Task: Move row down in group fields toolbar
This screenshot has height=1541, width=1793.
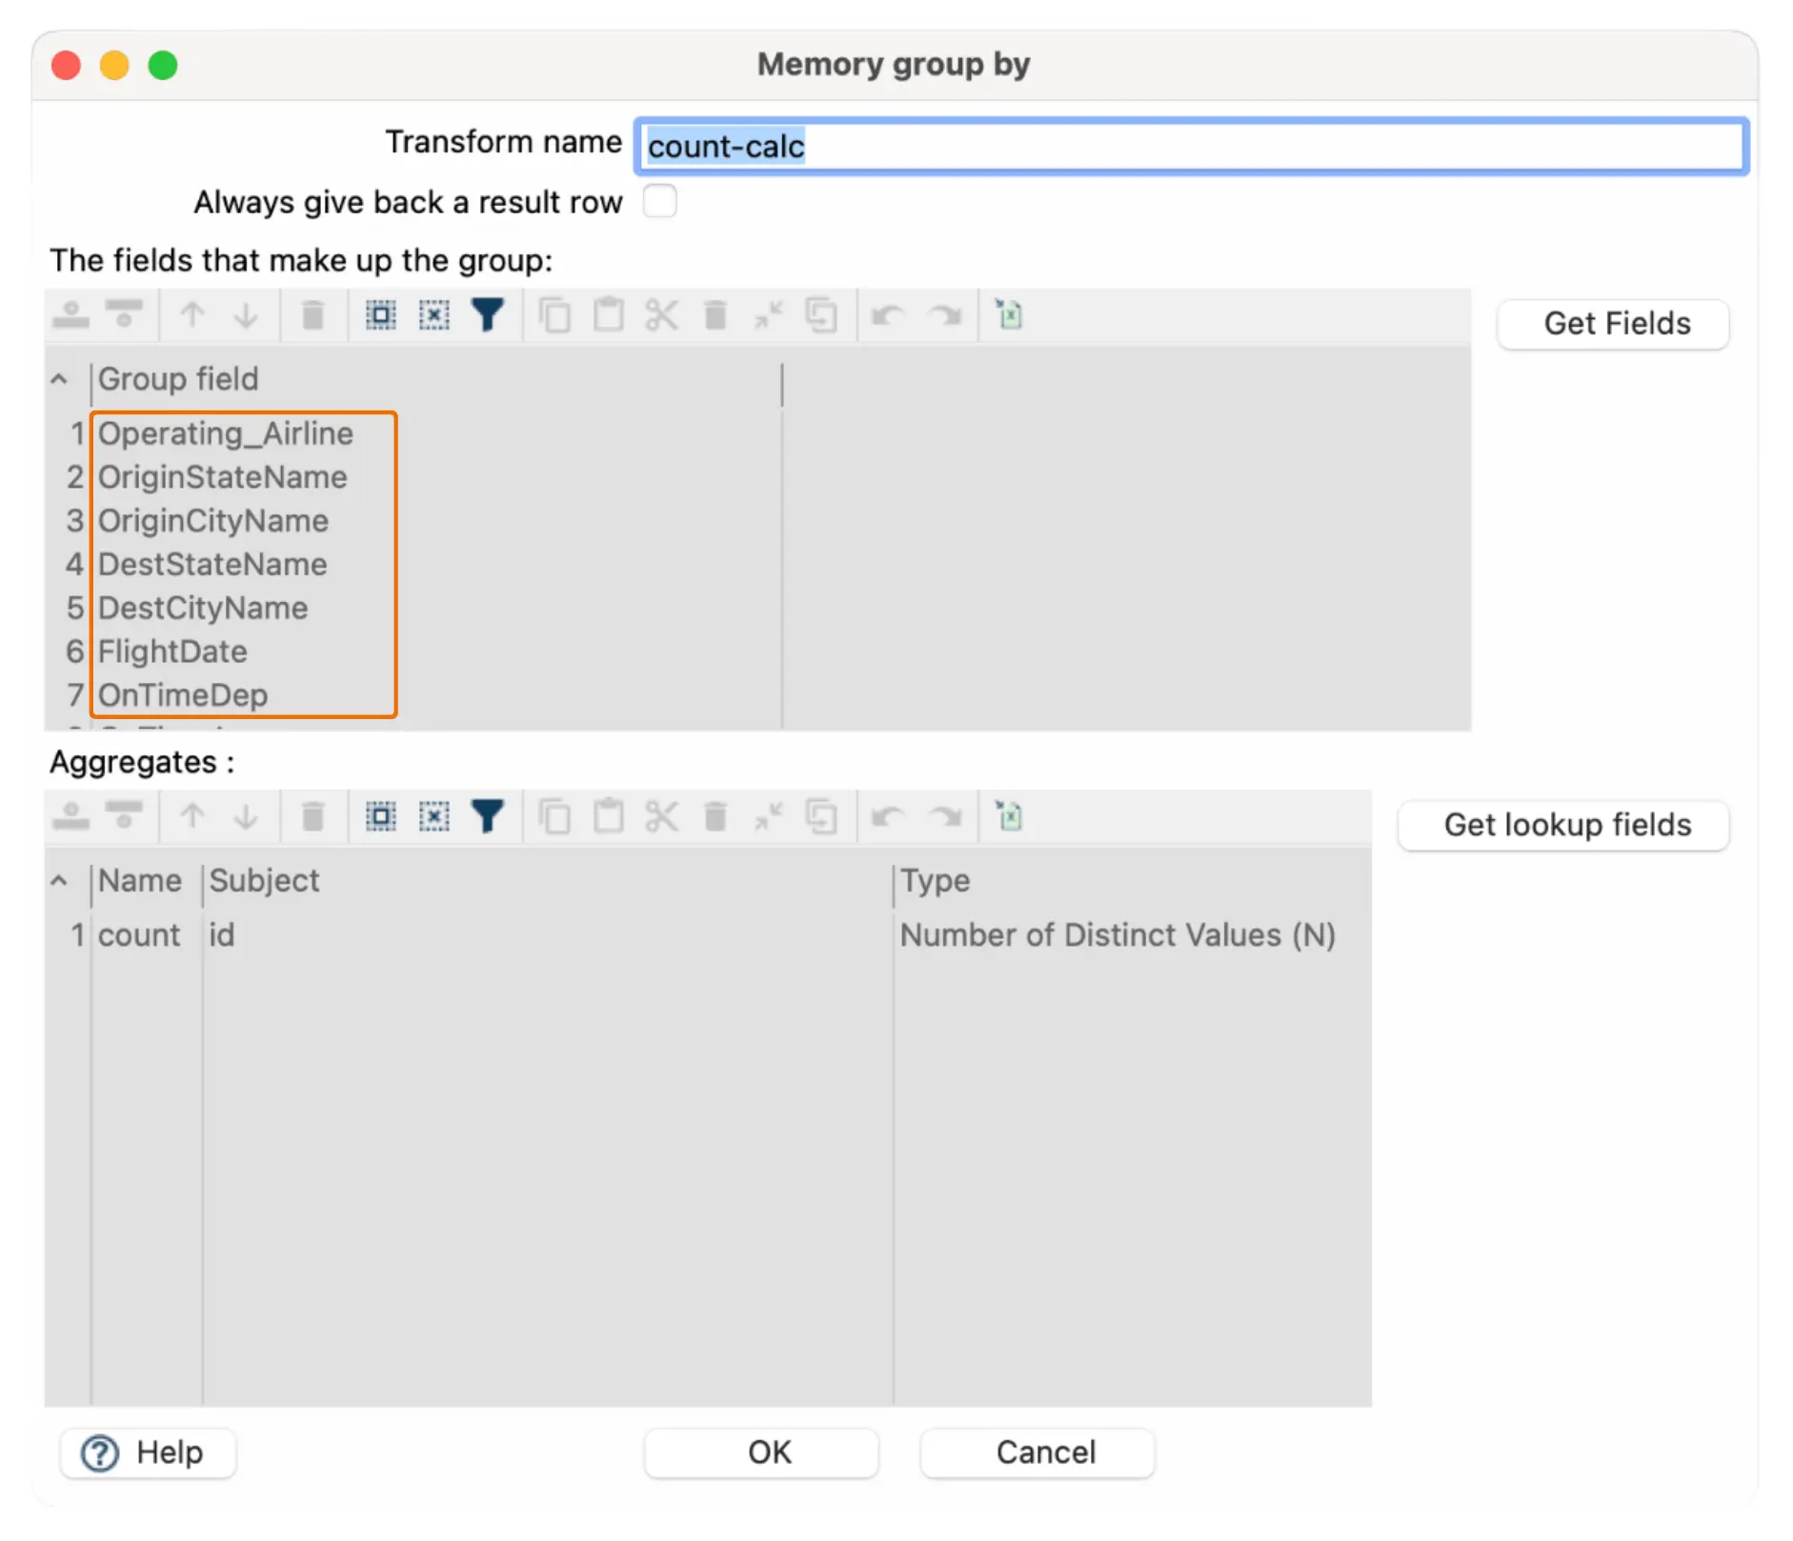Action: [246, 315]
